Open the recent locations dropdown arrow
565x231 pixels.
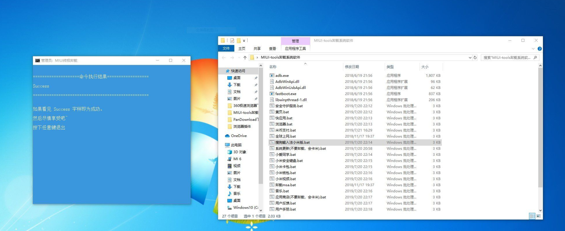pos(239,57)
